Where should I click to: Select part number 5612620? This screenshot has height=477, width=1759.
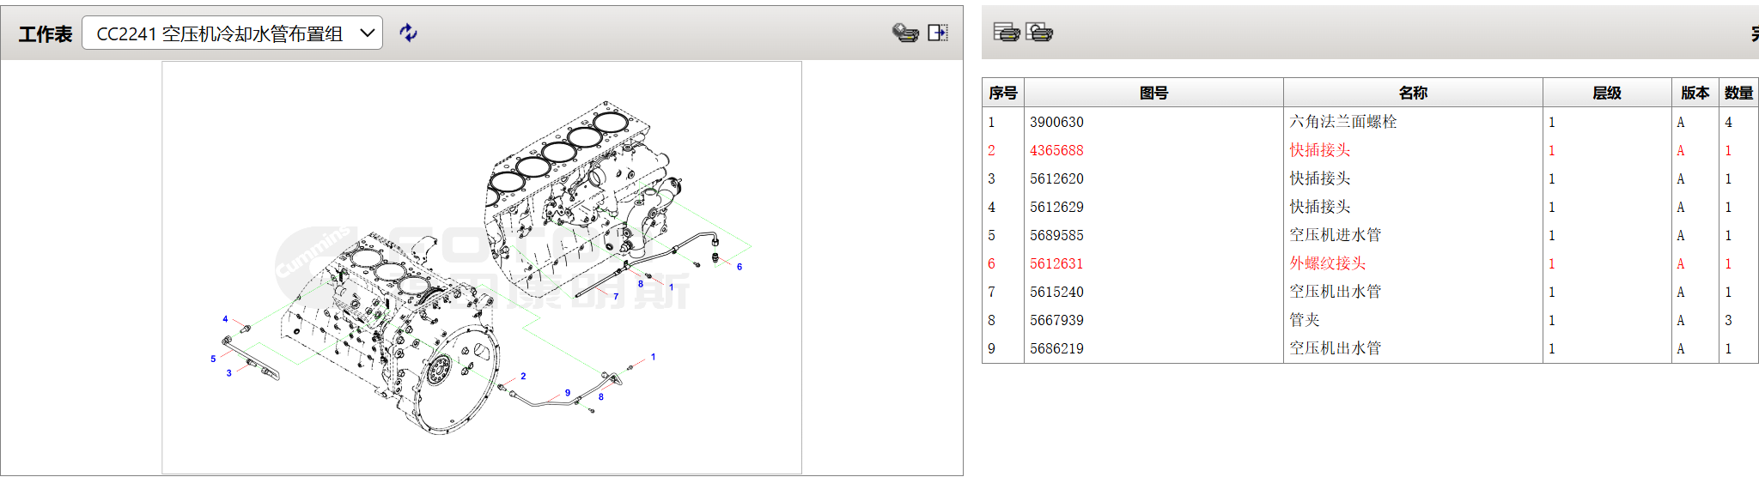1056,178
